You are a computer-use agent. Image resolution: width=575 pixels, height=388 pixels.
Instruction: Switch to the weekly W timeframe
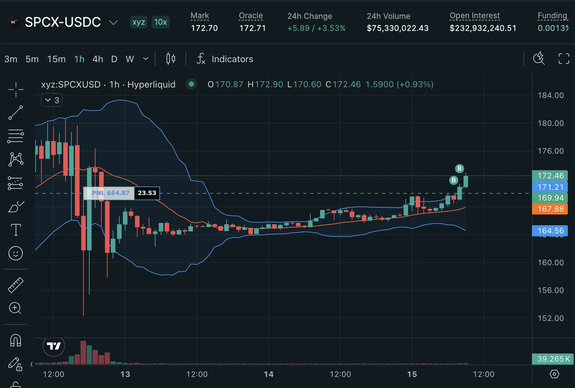pos(129,59)
